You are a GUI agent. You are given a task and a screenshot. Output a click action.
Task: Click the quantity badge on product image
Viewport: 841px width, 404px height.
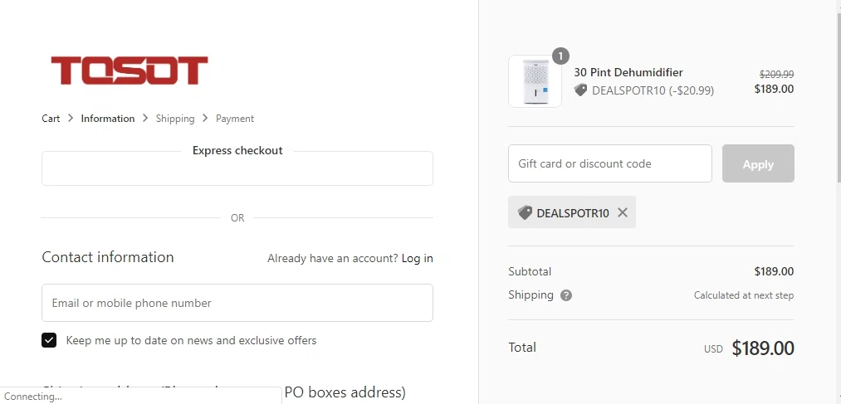560,56
